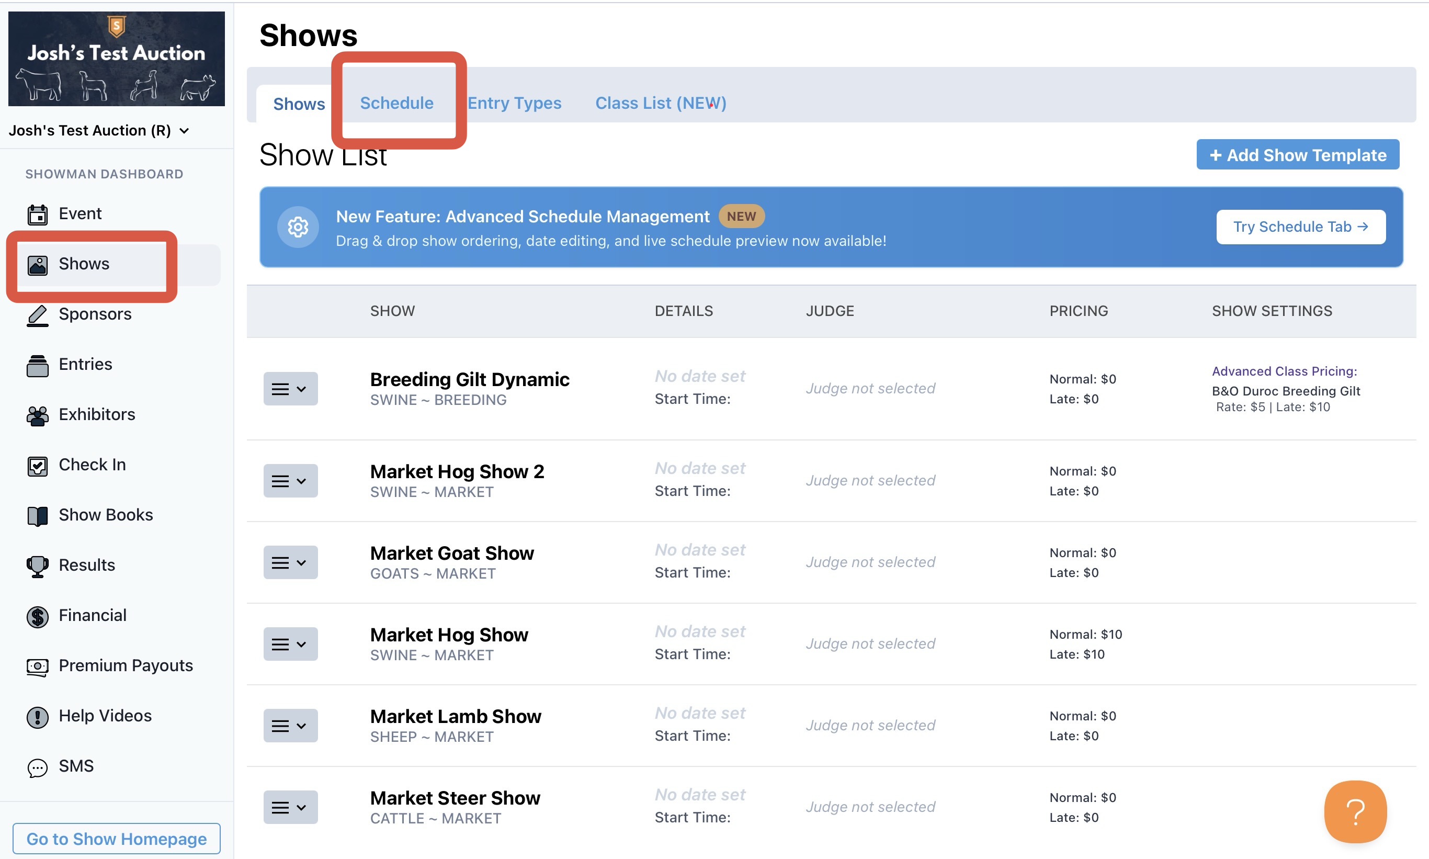Click the SMS chat bubble icon
The height and width of the screenshot is (859, 1429).
pos(37,767)
